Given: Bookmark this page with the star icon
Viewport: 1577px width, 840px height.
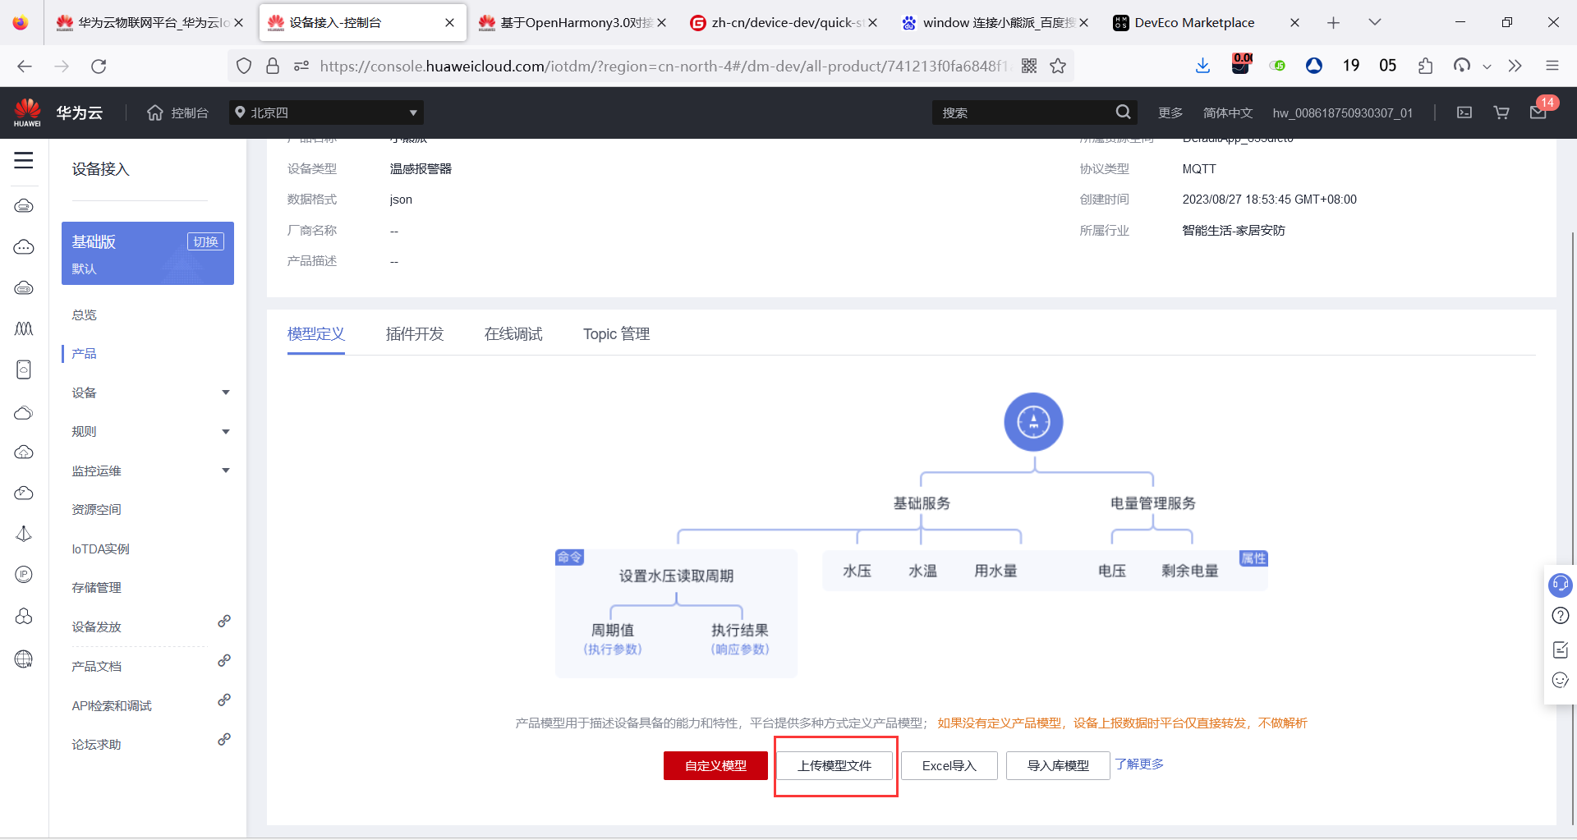Looking at the screenshot, I should (1058, 66).
